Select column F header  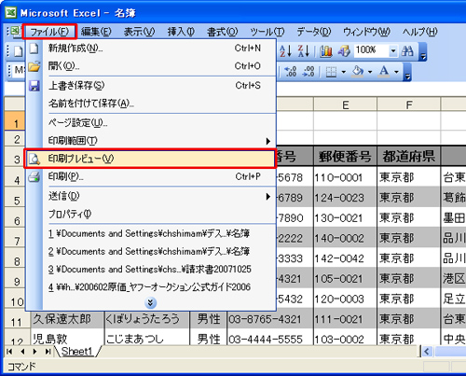(x=409, y=104)
